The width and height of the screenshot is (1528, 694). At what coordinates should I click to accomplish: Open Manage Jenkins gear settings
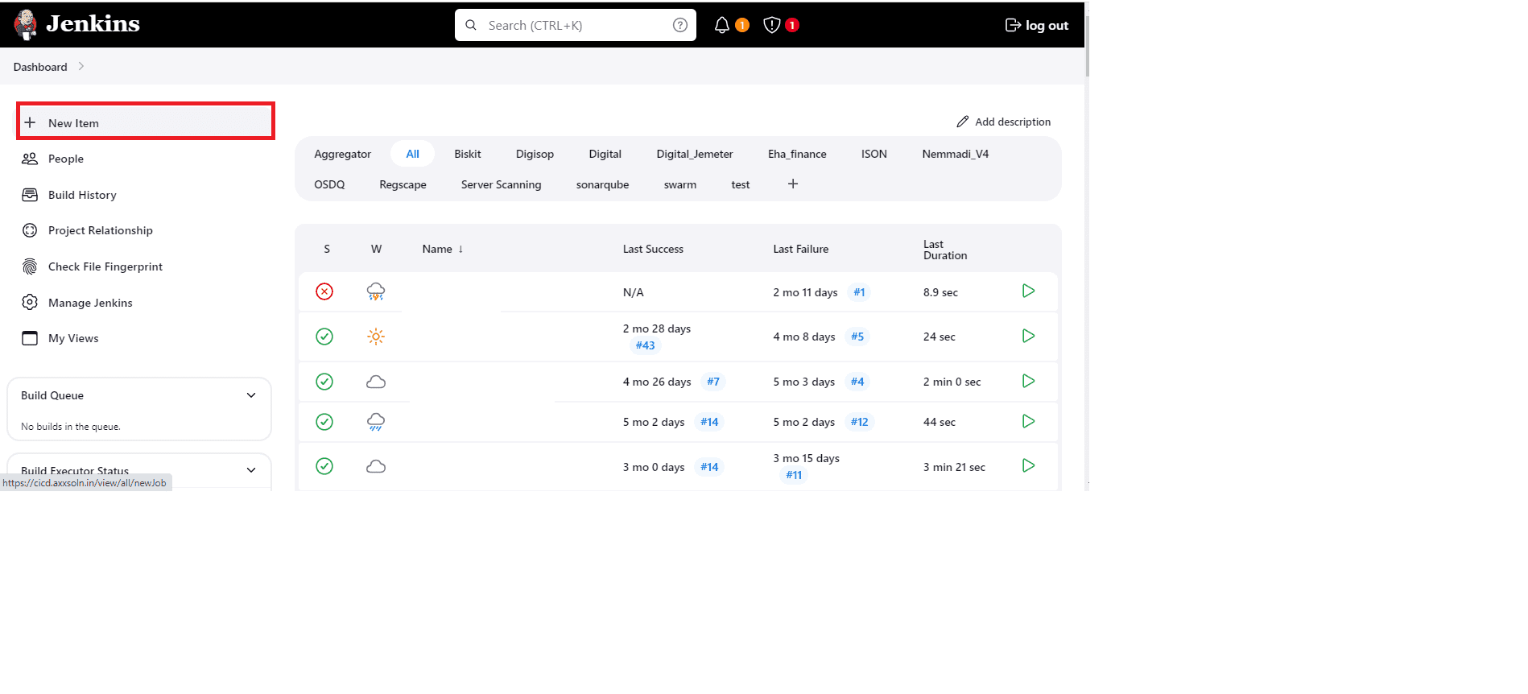coord(90,303)
